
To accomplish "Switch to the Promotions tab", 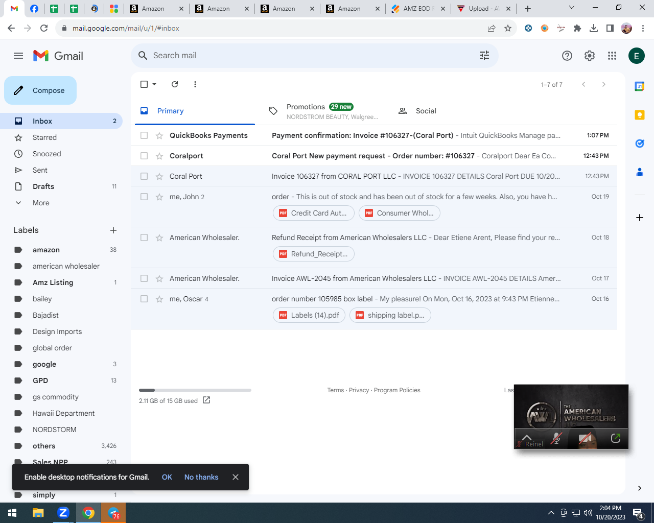I will (x=323, y=111).
